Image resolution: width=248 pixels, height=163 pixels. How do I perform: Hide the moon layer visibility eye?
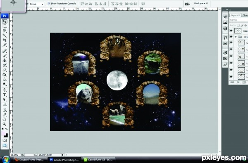coord(231,31)
